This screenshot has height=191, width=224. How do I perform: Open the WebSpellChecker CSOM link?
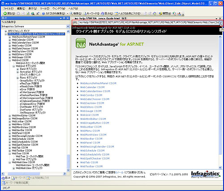click(95, 158)
